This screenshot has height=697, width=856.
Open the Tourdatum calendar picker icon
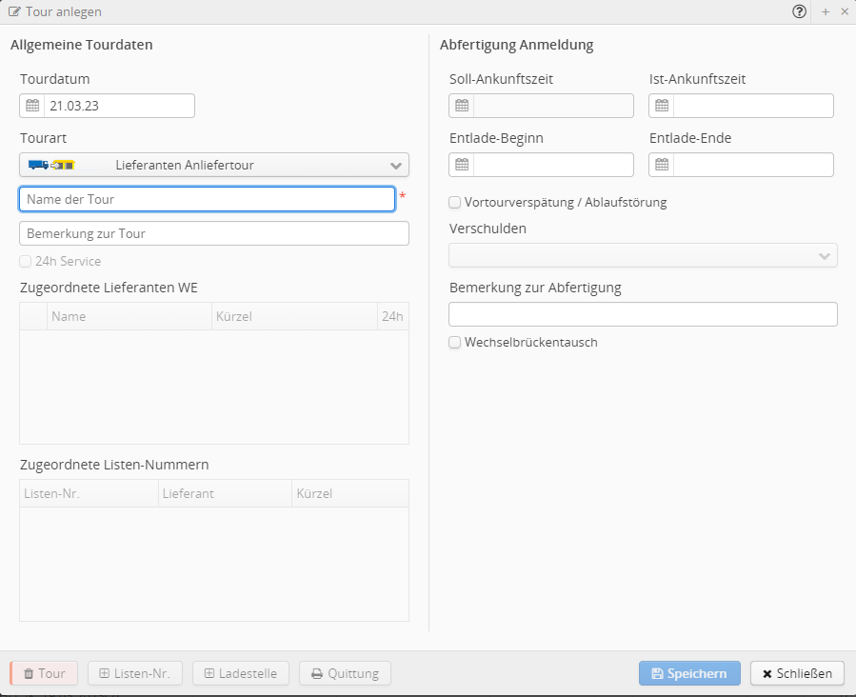point(32,106)
